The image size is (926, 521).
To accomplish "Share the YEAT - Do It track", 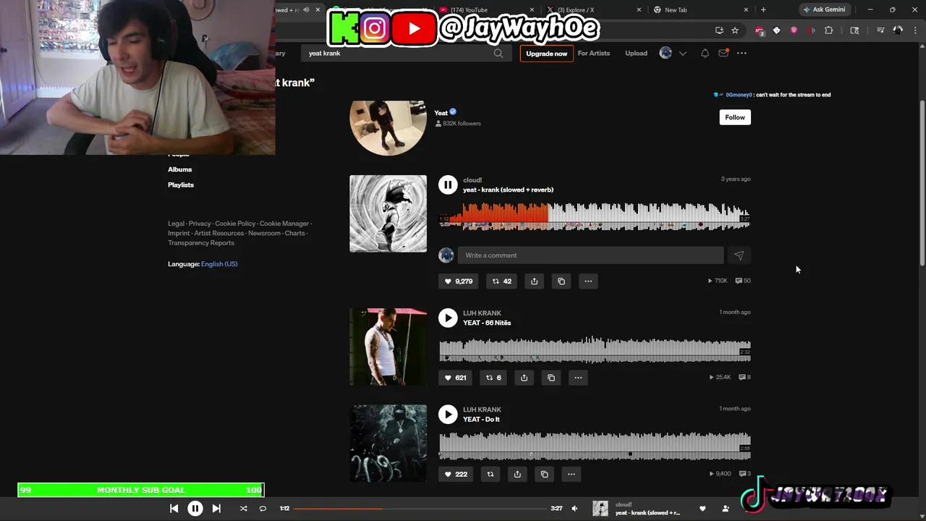I will (x=517, y=474).
